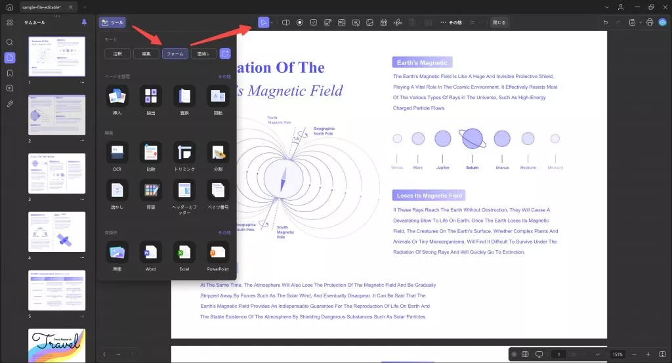
Task: Toggle the thumbnail panel sidebar icon
Action: coord(9,57)
